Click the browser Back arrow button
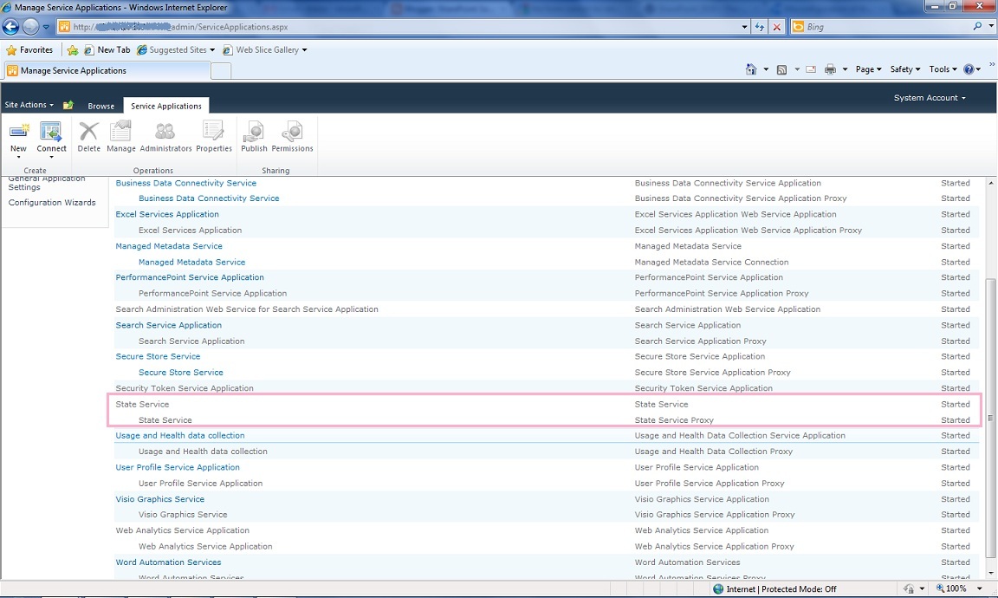Screen dimensions: 998x598 click(10, 27)
